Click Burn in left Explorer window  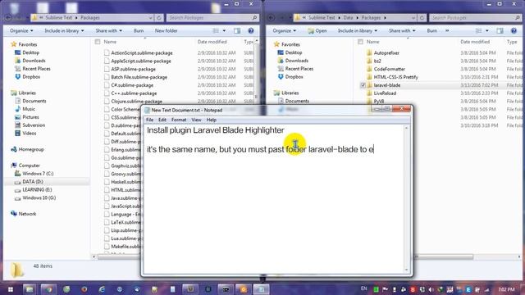click(139, 31)
